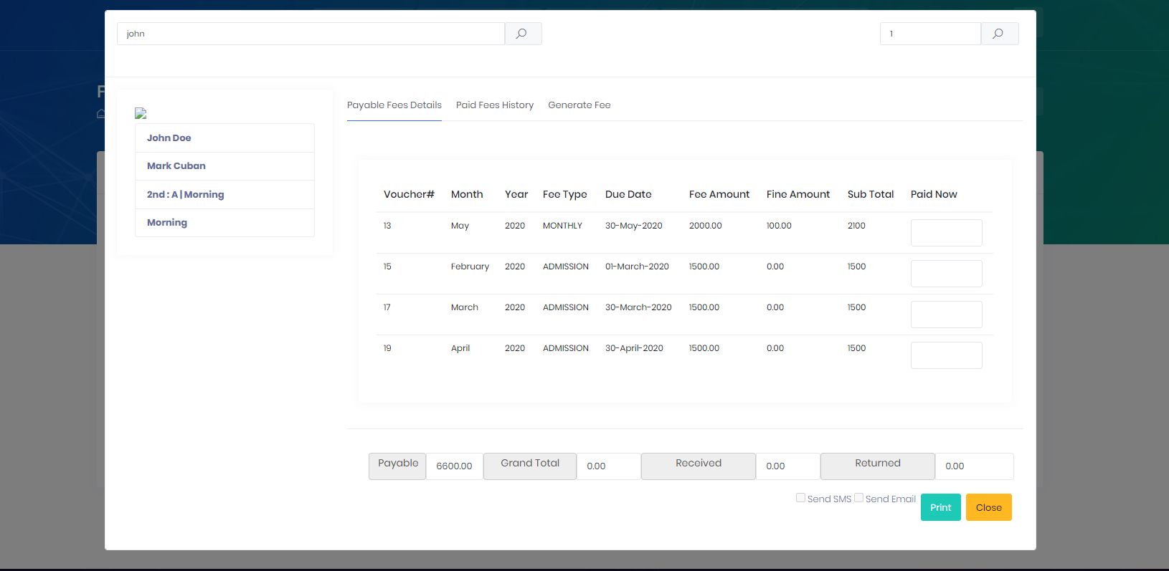Click due date 01-March-2020

click(x=637, y=267)
